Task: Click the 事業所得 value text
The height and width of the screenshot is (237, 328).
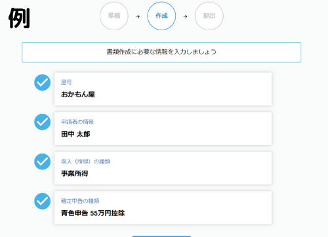Action: [x=75, y=173]
